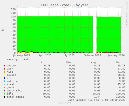Click the 'July 2025' x-axis label

tap(69, 55)
